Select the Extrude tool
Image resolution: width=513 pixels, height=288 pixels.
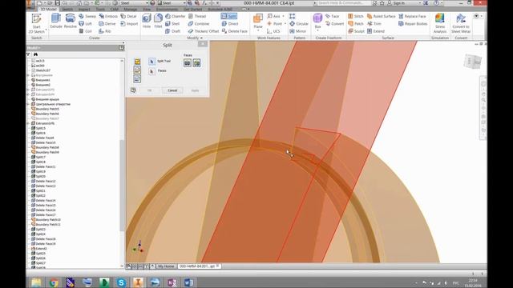[56, 22]
